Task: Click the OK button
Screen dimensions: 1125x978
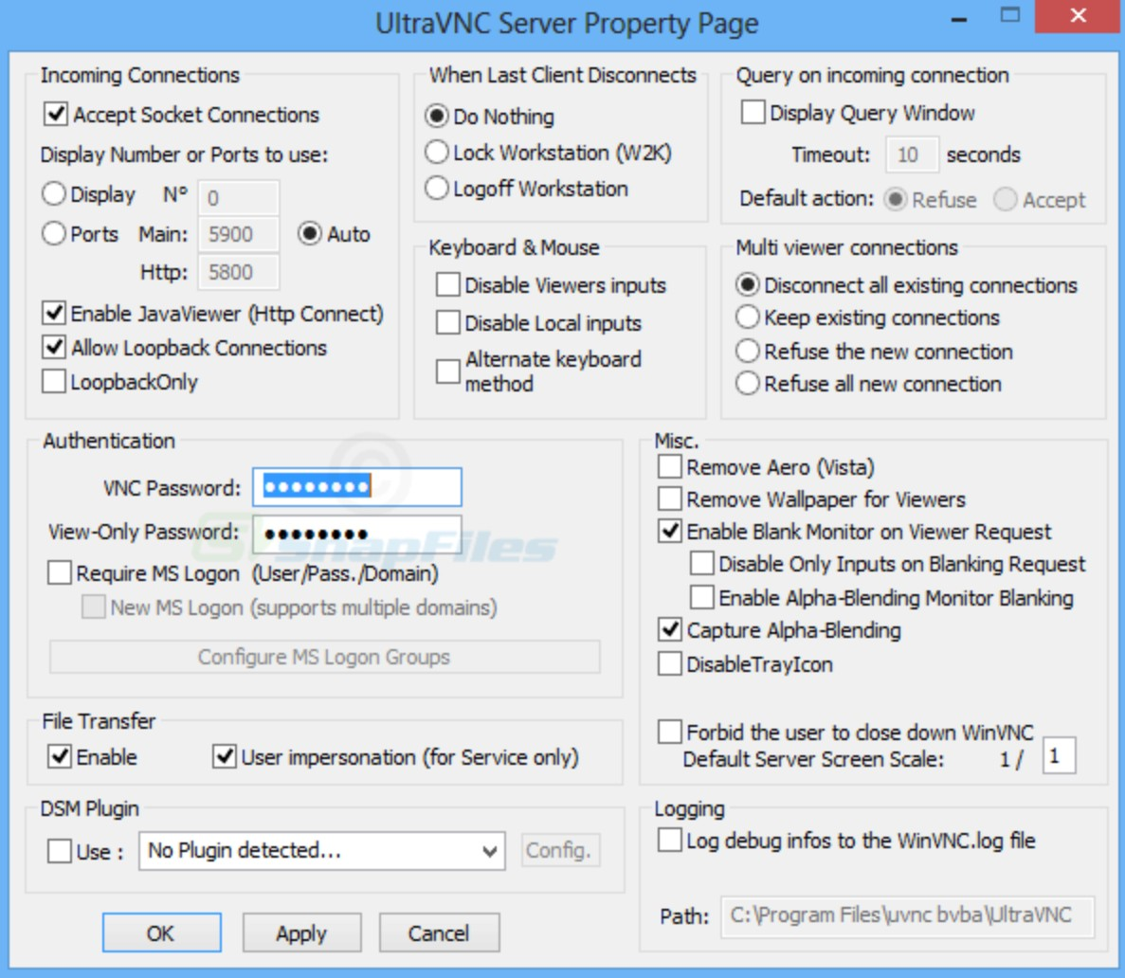Action: click(161, 933)
